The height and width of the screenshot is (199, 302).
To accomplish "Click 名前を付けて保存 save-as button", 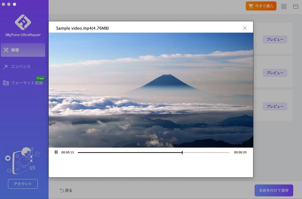I will [x=274, y=190].
